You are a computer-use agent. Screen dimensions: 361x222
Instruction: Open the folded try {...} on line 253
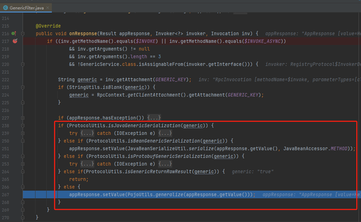click(x=87, y=164)
